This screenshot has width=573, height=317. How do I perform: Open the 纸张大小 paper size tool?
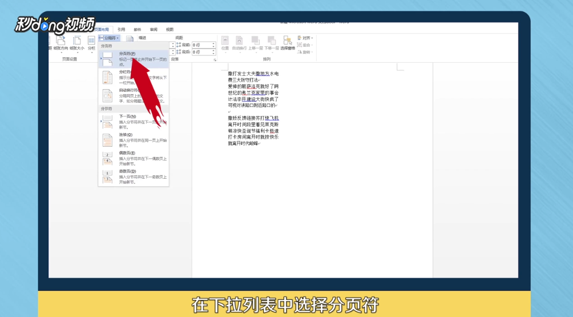[x=76, y=43]
